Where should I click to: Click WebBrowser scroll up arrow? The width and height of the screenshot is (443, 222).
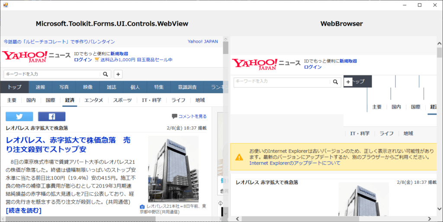[440, 44]
